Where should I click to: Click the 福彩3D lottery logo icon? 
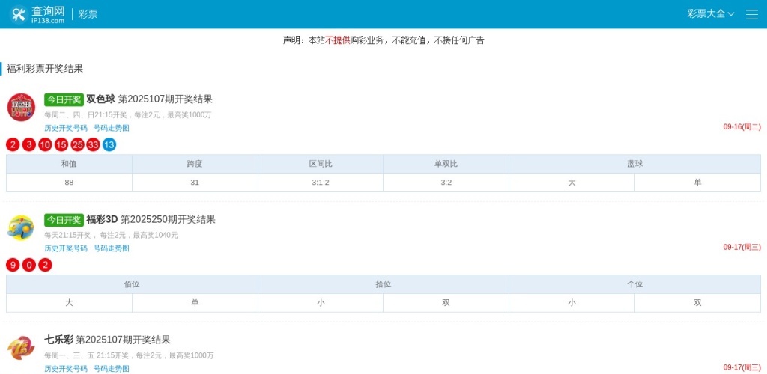click(21, 227)
